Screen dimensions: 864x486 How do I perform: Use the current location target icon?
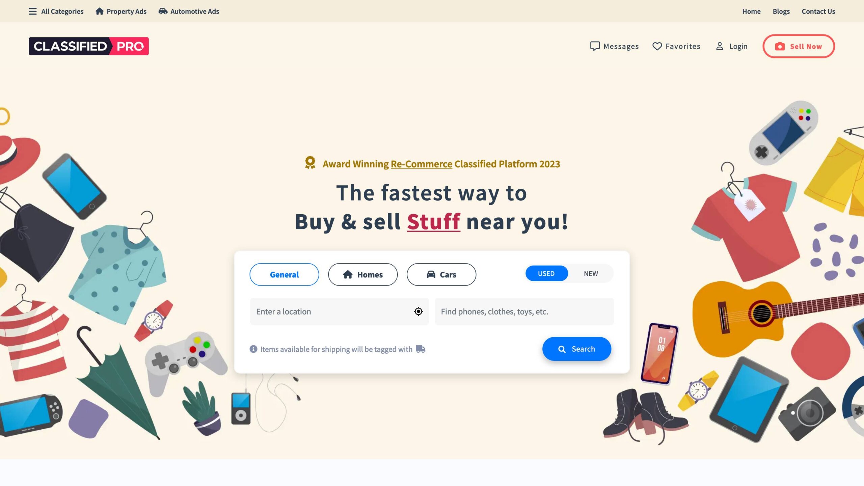[418, 312]
